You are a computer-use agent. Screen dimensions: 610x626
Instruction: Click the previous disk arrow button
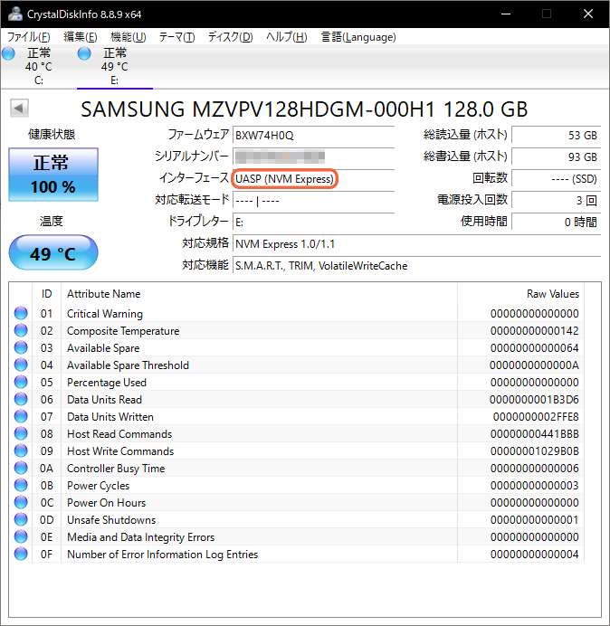pyautogui.click(x=19, y=108)
